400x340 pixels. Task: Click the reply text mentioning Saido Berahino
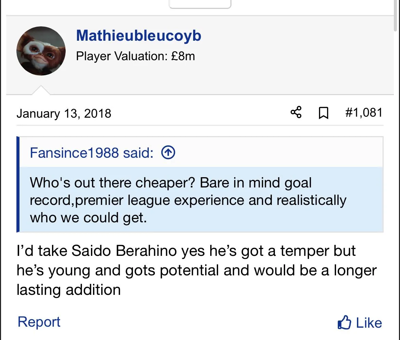186,251
